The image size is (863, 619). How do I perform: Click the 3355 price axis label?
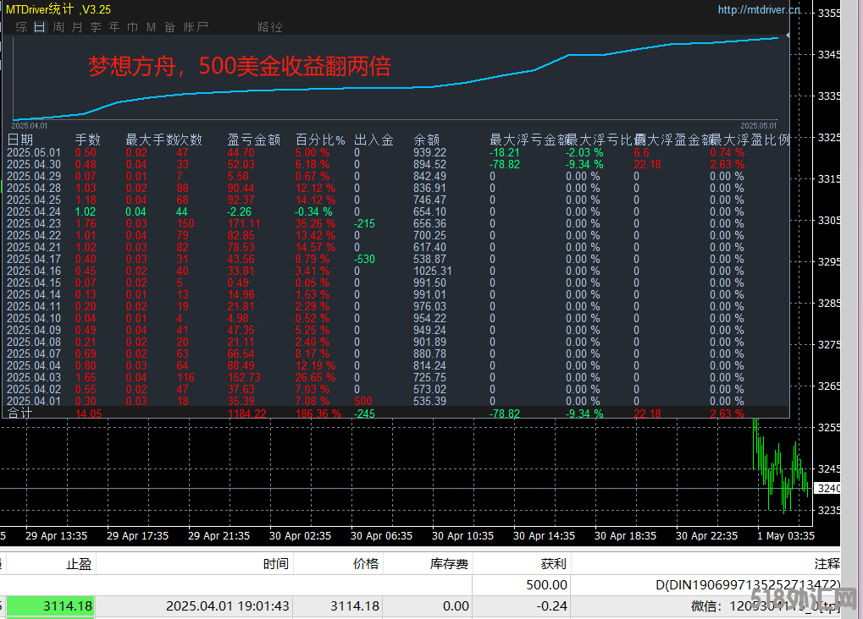829,13
